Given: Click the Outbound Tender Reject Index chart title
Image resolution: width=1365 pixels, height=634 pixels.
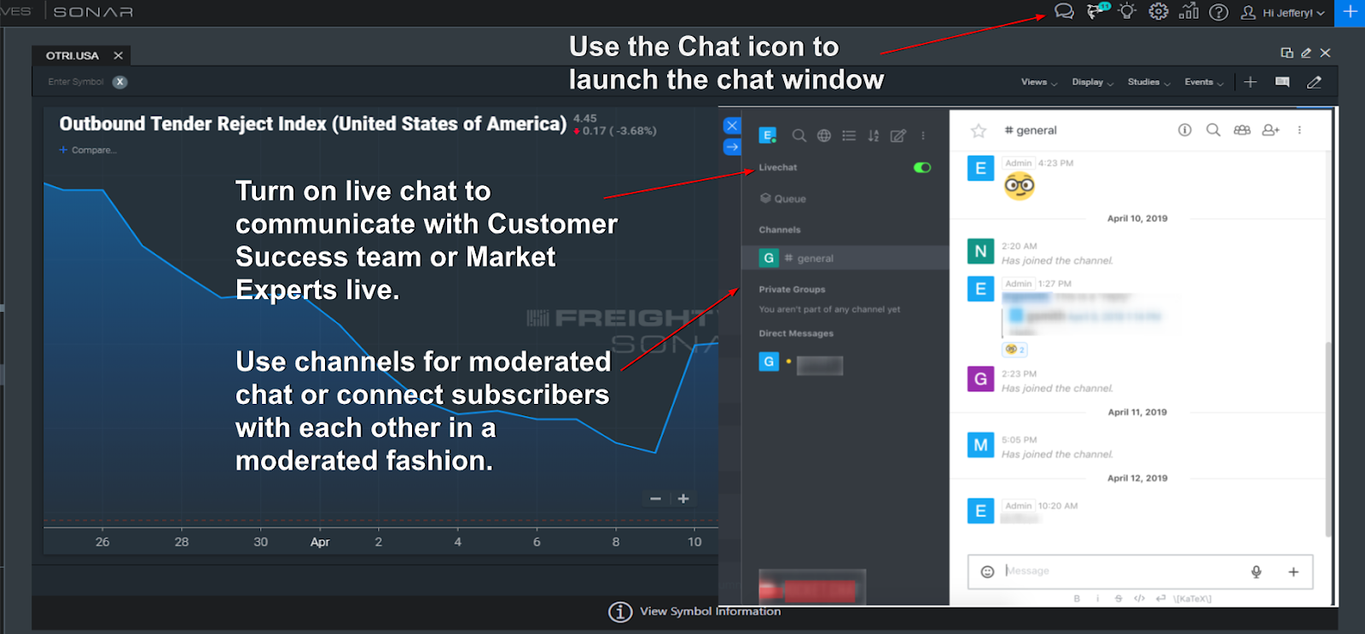Looking at the screenshot, I should (x=313, y=124).
